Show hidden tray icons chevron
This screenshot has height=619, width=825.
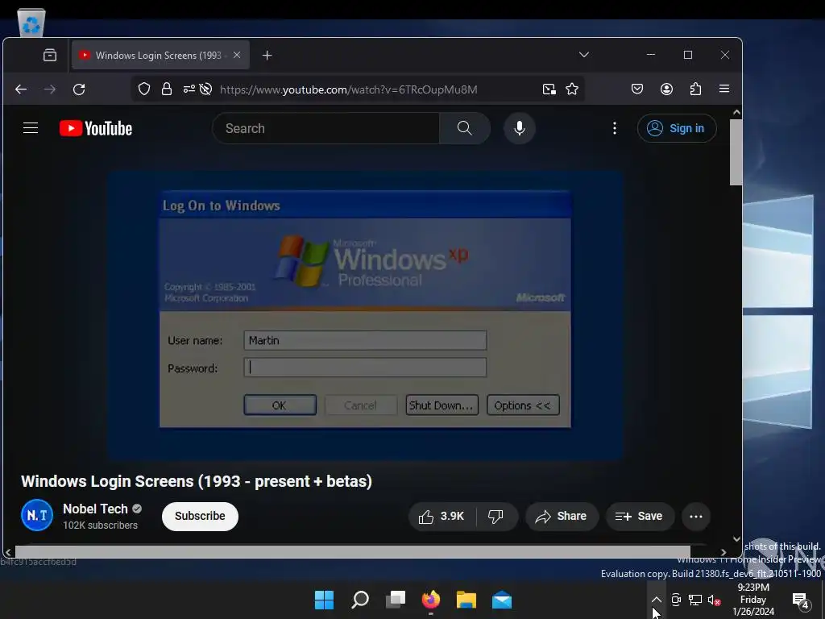[x=656, y=600]
